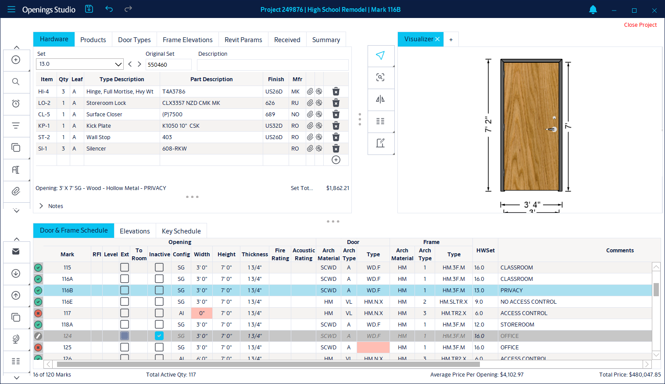Check the Ext box for mark 115
Viewport: 665px width, 384px height.
point(125,267)
